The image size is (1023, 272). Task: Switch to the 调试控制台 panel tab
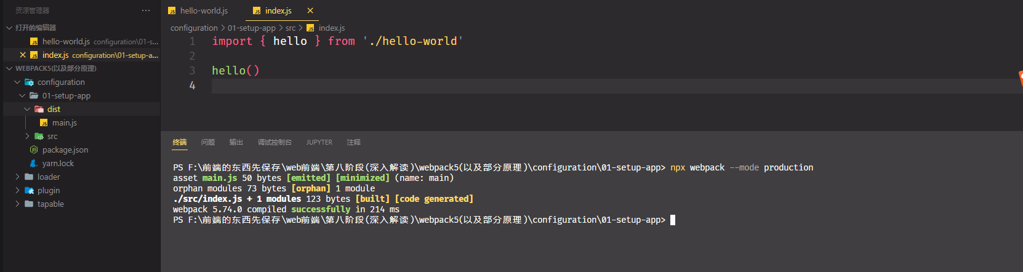pyautogui.click(x=275, y=142)
